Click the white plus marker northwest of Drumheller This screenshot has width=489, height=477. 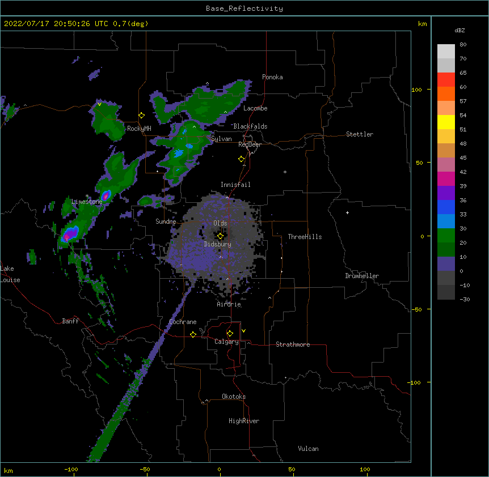347,212
